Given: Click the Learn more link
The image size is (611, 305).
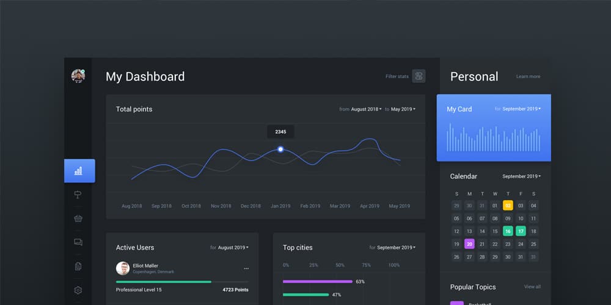Looking at the screenshot, I should point(529,77).
